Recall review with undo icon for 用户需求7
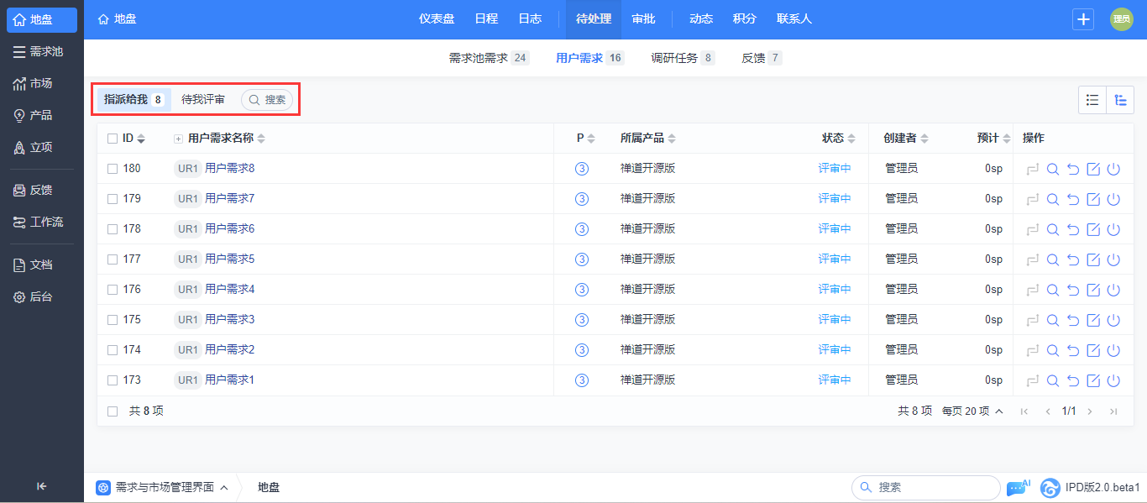The width and height of the screenshot is (1147, 503). coord(1073,199)
